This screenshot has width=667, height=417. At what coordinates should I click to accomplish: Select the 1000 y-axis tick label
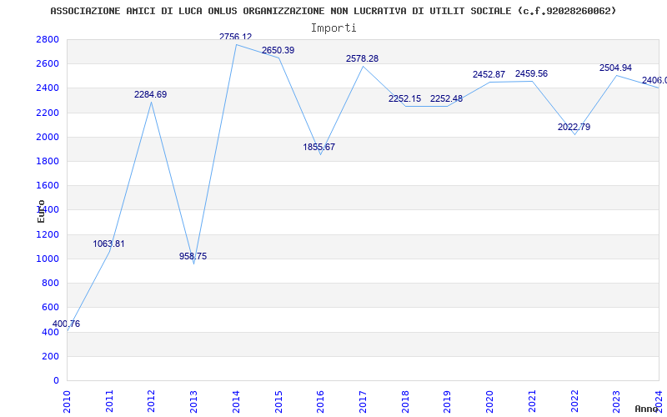click(48, 259)
